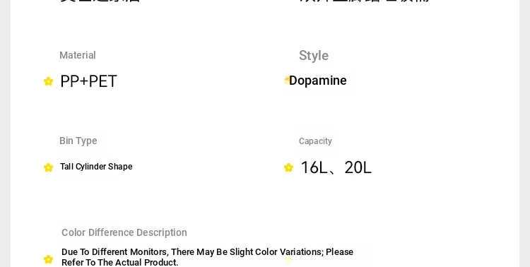Select the Style heading label
The image size is (530, 267).
(314, 56)
